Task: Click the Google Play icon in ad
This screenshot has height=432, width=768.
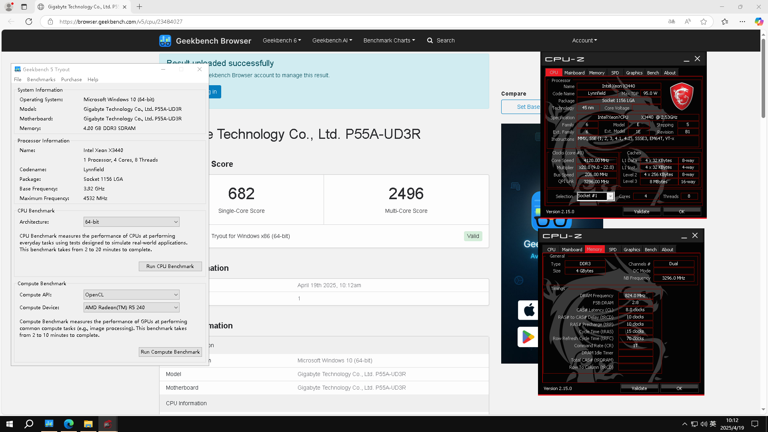Action: point(528,337)
